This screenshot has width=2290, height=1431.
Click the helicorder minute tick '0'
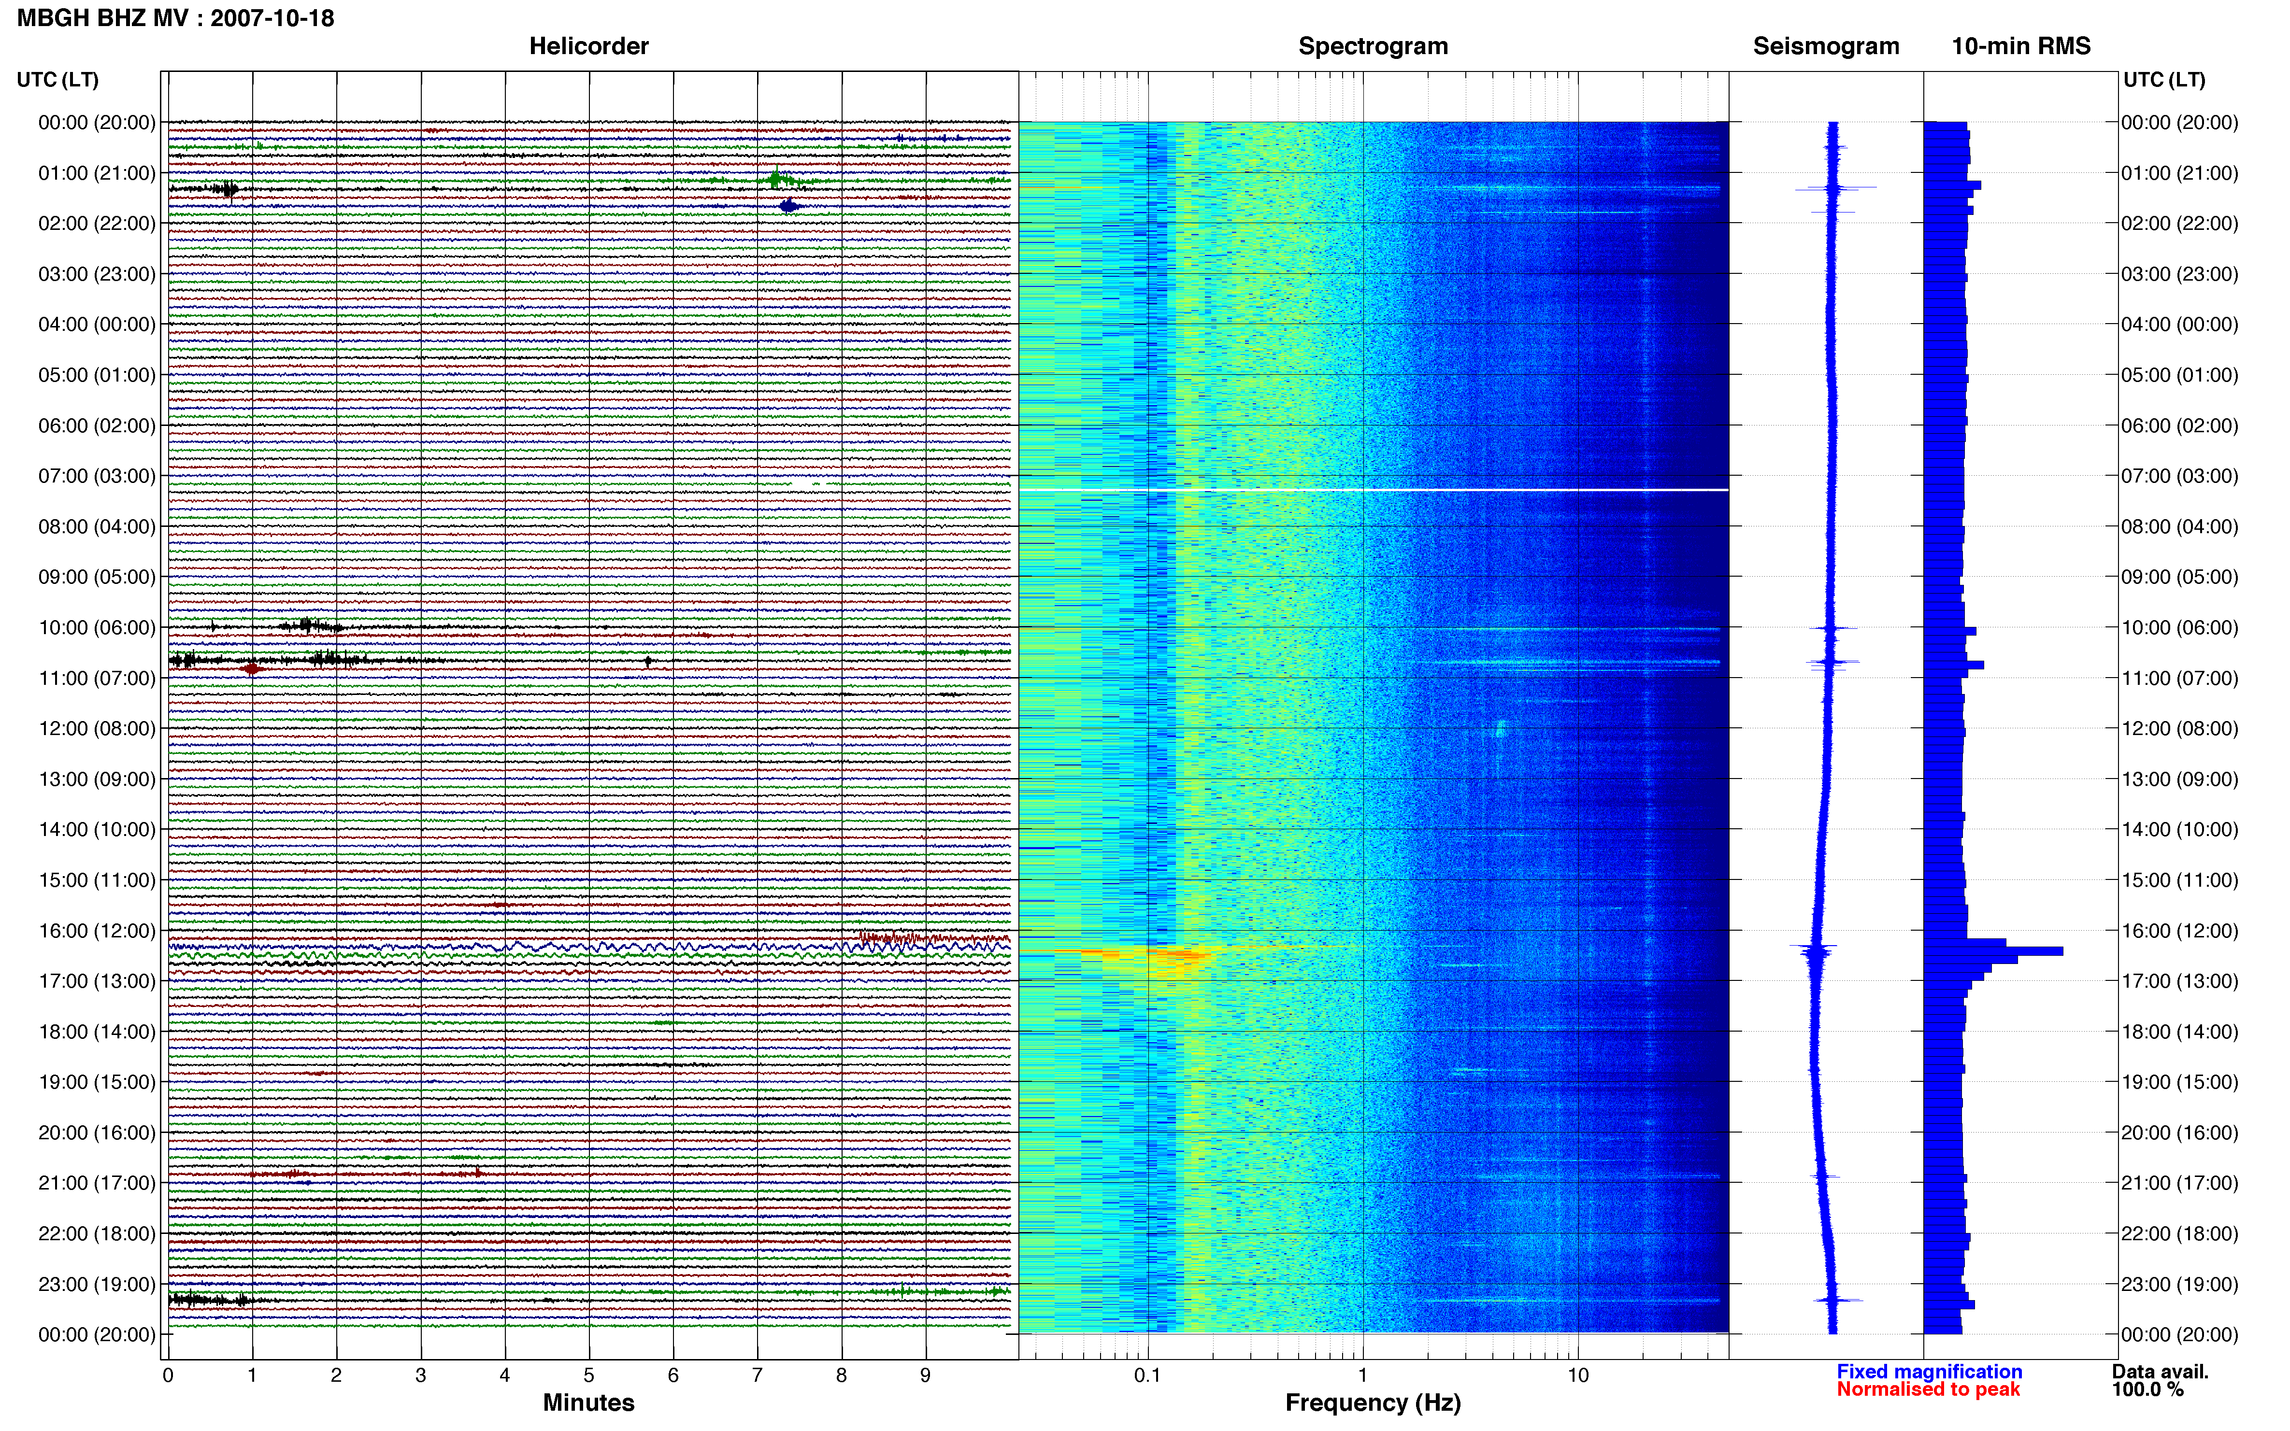point(168,1375)
